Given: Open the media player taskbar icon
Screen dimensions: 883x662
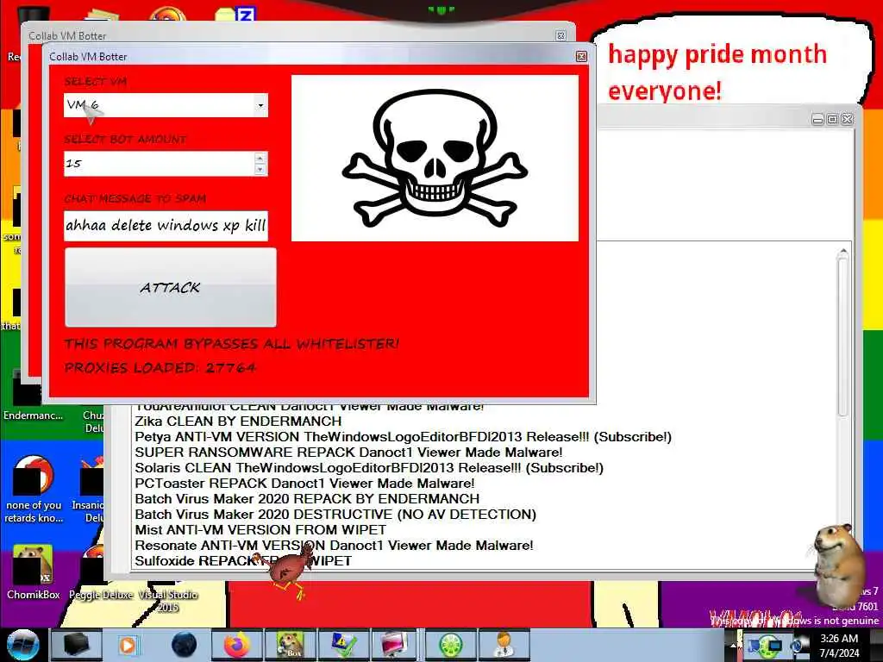Looking at the screenshot, I should tap(128, 645).
